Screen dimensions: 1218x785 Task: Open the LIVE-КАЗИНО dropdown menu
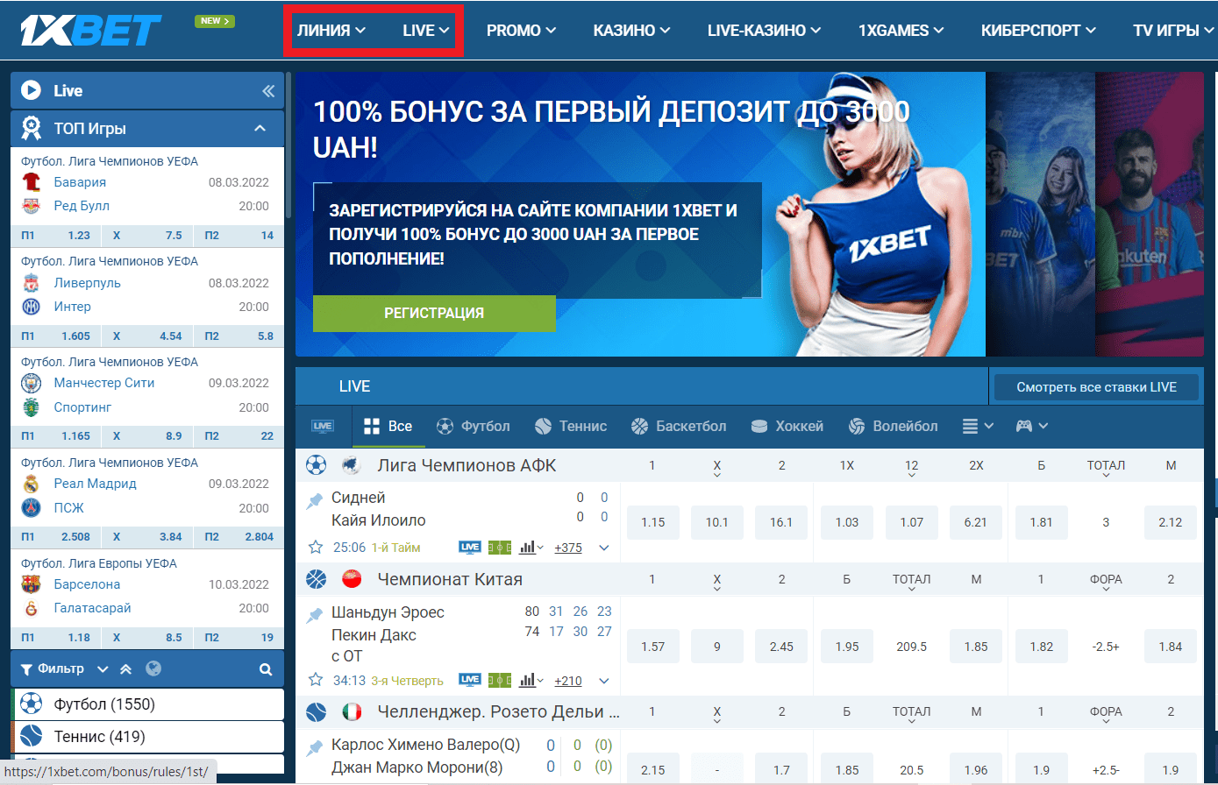click(765, 31)
